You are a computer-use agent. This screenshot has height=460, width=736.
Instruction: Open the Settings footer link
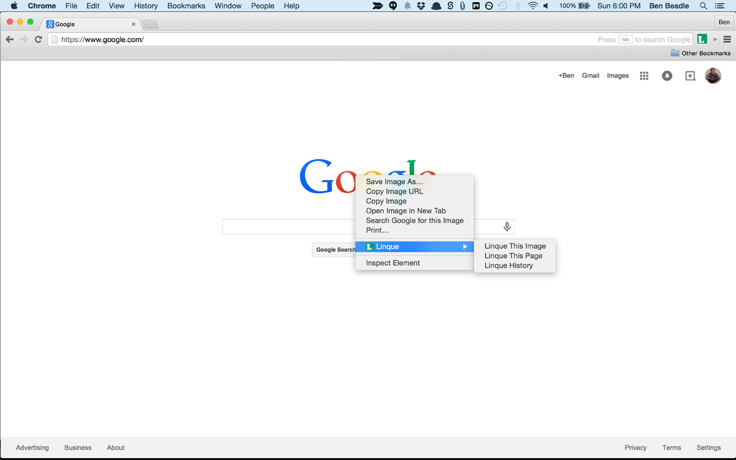coord(708,448)
